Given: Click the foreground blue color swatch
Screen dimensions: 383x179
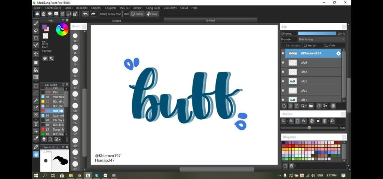Looking at the screenshot, I should [44, 27].
